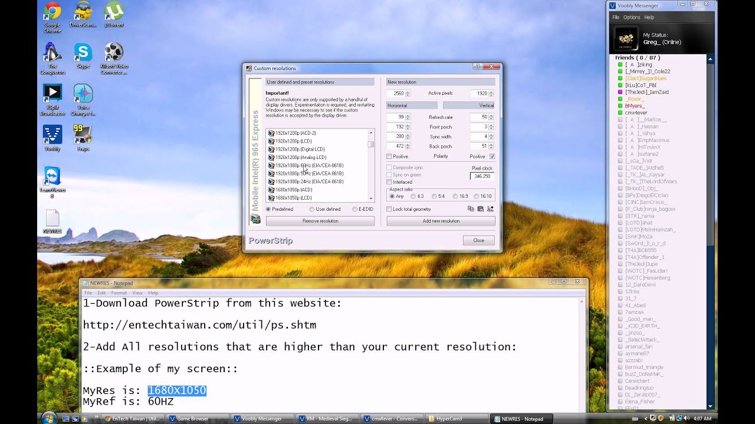Collapse the Friends group in Voobly Messenger

click(638, 58)
